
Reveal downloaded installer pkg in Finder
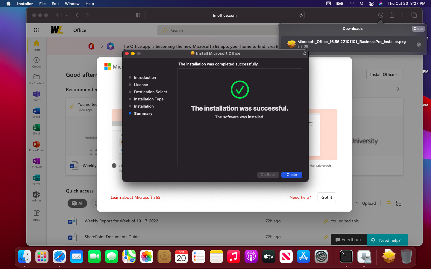click(419, 45)
